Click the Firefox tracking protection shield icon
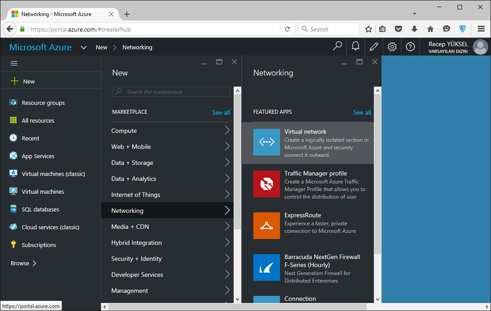The width and height of the screenshot is (491, 311). (x=462, y=29)
